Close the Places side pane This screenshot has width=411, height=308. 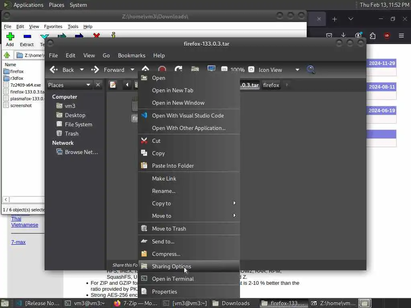point(98,85)
